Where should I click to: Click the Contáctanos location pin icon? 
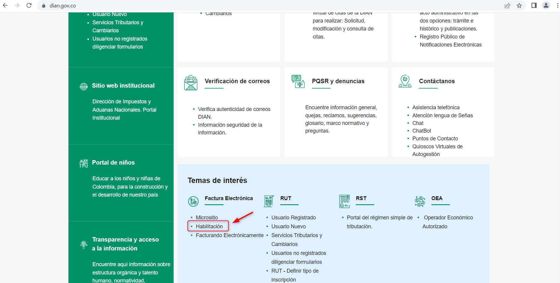pyautogui.click(x=405, y=81)
